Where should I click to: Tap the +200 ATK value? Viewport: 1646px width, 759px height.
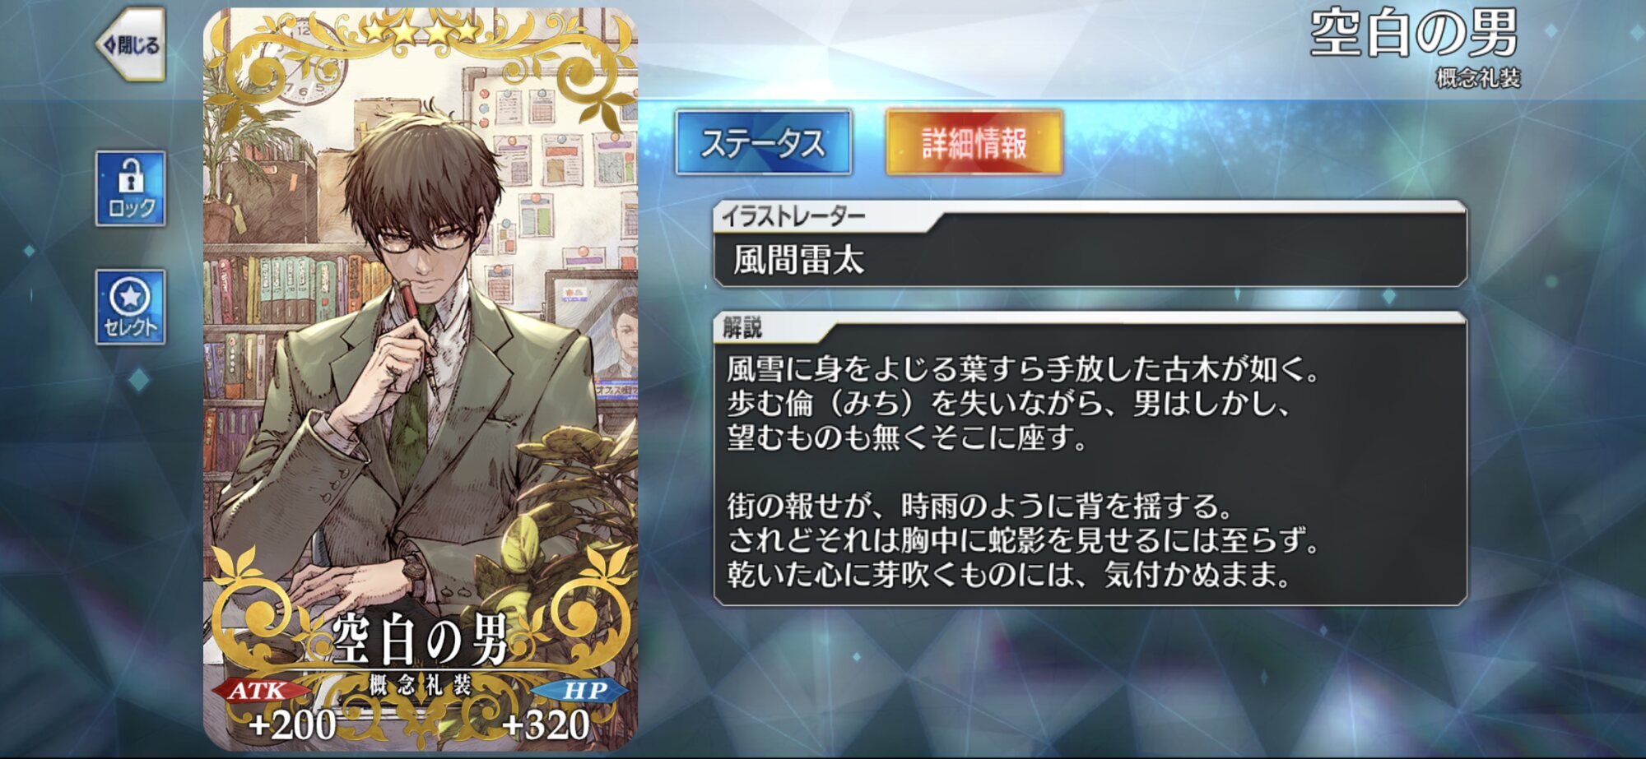pos(292,725)
